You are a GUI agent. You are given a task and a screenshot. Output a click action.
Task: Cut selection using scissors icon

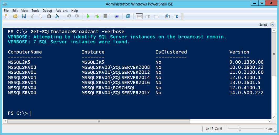coord(32,16)
